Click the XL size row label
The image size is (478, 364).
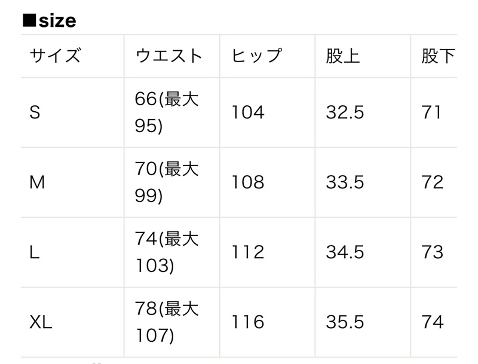(41, 322)
